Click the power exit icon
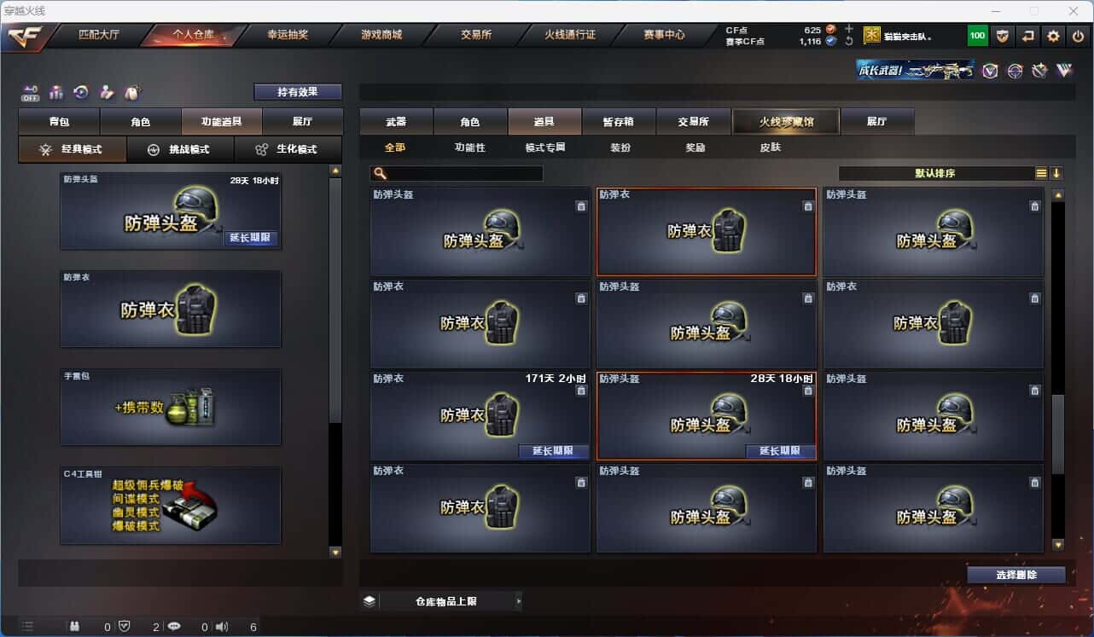This screenshot has height=637, width=1094. point(1078,36)
